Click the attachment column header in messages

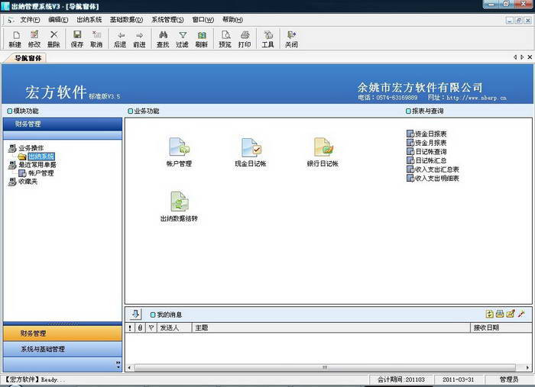140,327
